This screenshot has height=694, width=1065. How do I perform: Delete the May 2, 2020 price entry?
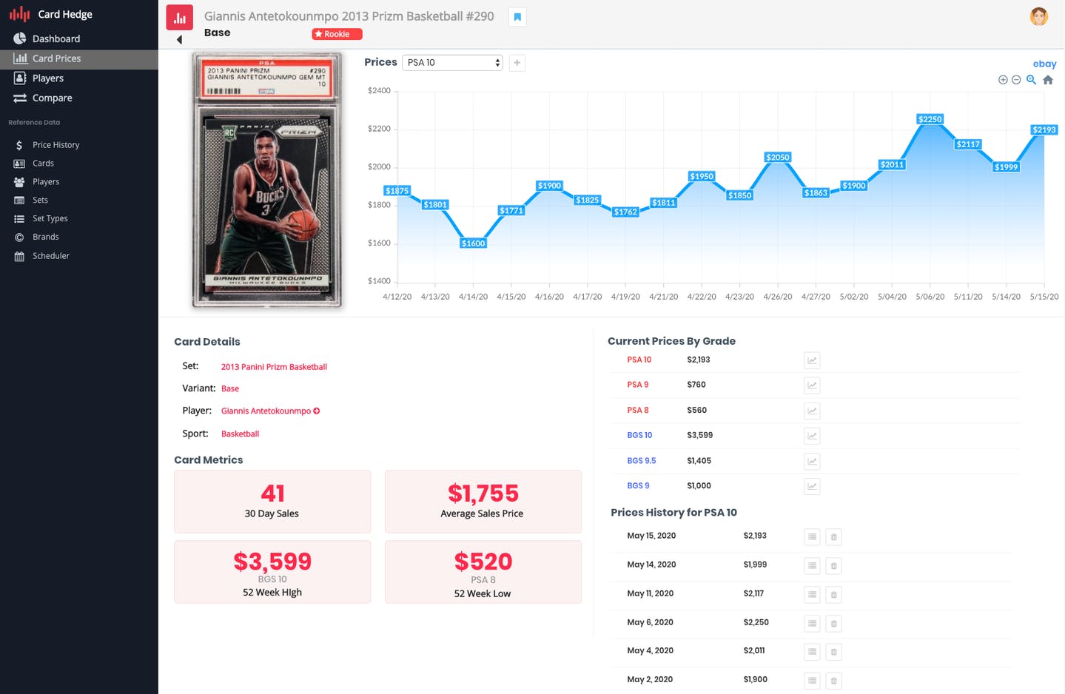[x=833, y=681]
